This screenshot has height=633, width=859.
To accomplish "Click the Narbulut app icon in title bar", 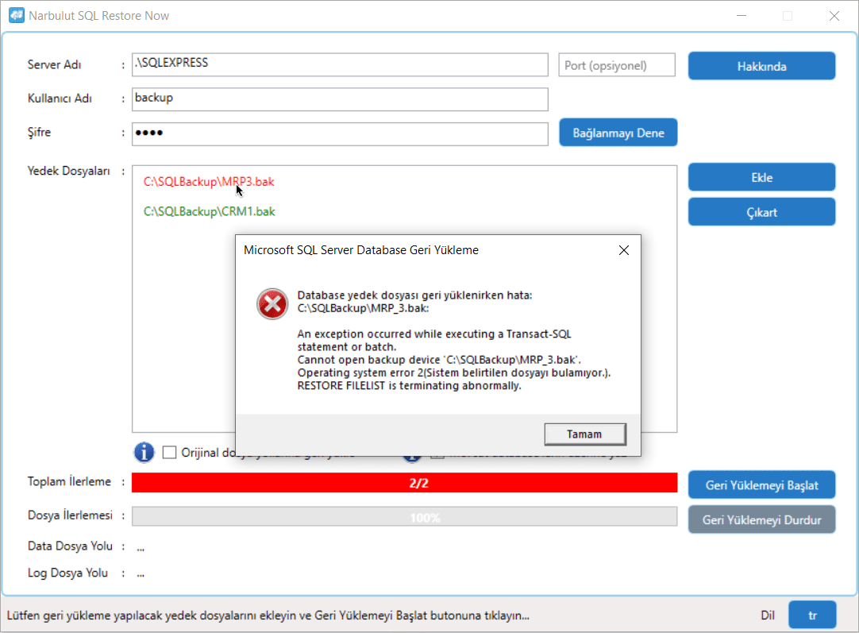I will pos(17,15).
